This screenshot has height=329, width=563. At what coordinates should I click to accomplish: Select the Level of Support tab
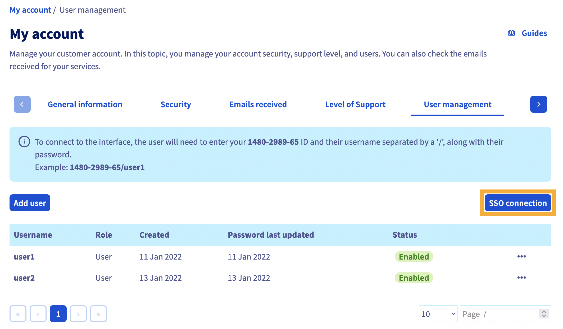click(355, 105)
